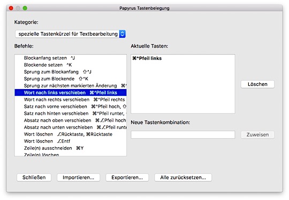
Task: Select the command Blockende setzen
Action: (71, 65)
